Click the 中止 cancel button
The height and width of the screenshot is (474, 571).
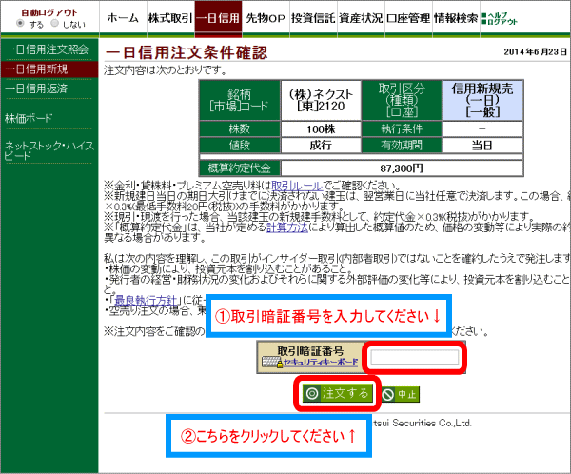pyautogui.click(x=401, y=394)
